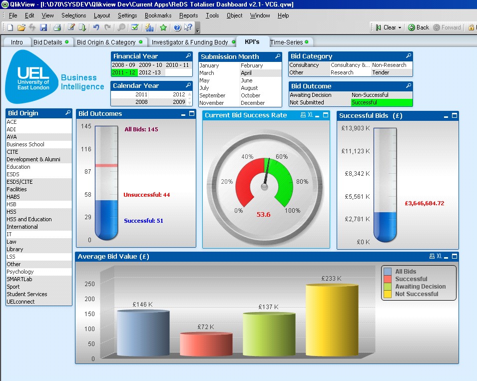Click the All Bids legend color swatch
The width and height of the screenshot is (477, 381).
coord(388,272)
